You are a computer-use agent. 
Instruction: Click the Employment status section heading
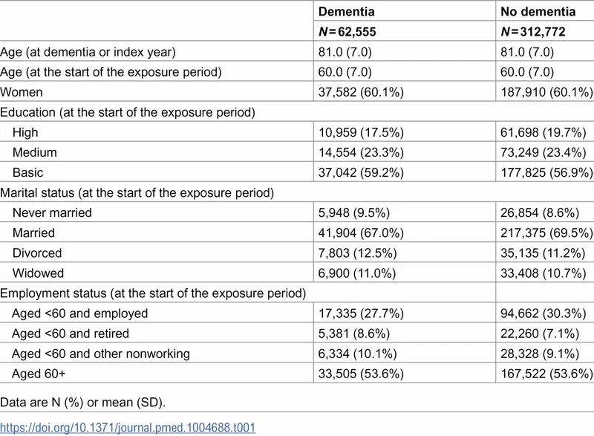153,293
